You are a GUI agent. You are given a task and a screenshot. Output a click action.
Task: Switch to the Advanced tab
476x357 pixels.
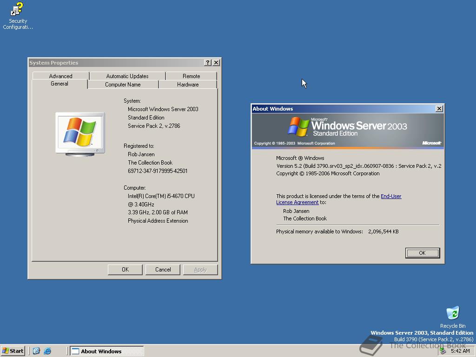pyautogui.click(x=61, y=76)
